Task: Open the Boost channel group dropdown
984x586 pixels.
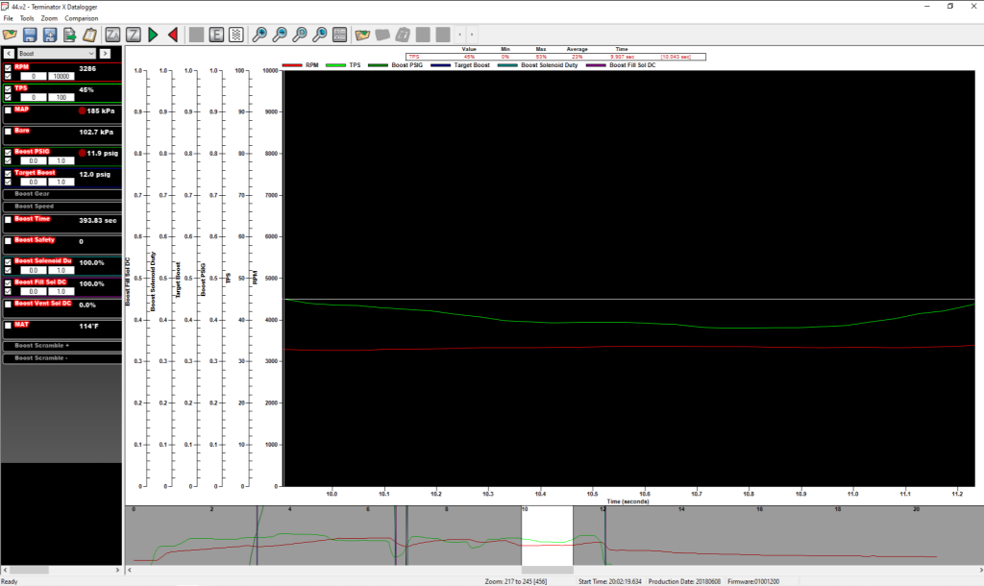Action: pos(57,54)
